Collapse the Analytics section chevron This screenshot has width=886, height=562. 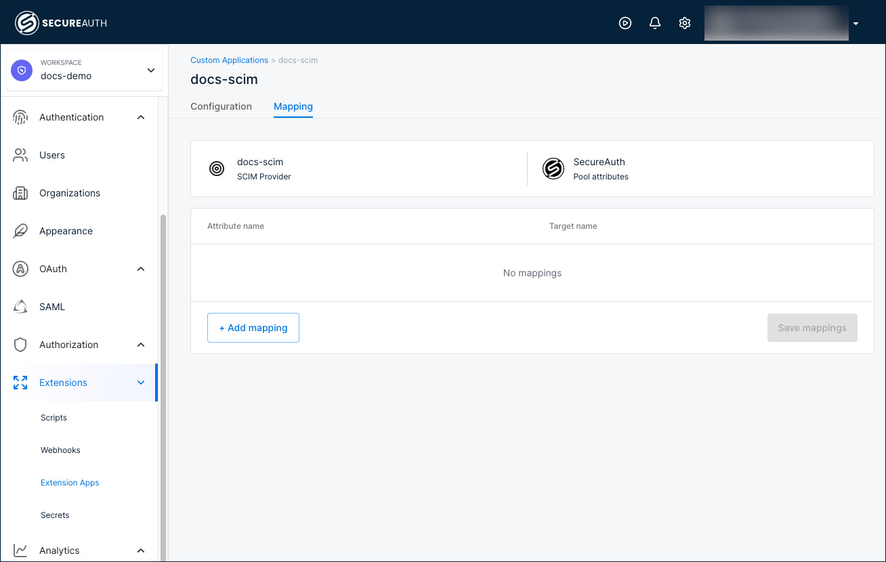[x=141, y=550]
